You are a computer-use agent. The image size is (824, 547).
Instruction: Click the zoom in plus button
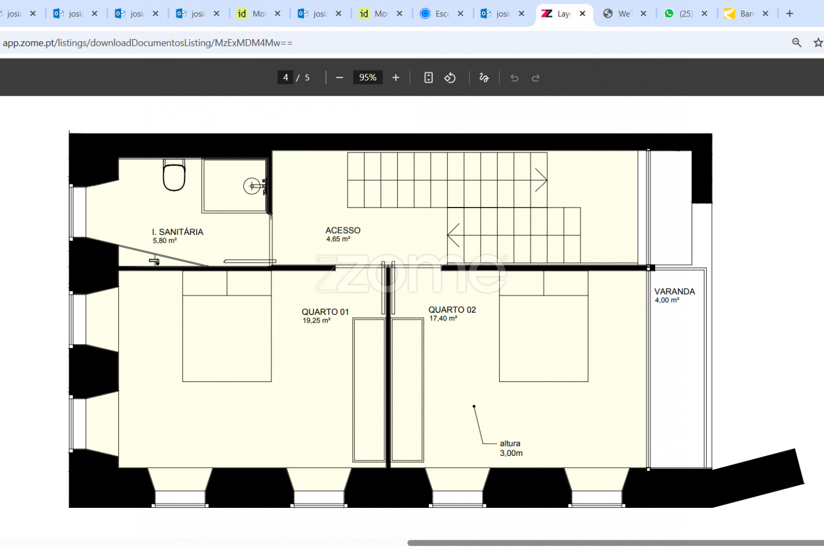pyautogui.click(x=396, y=78)
